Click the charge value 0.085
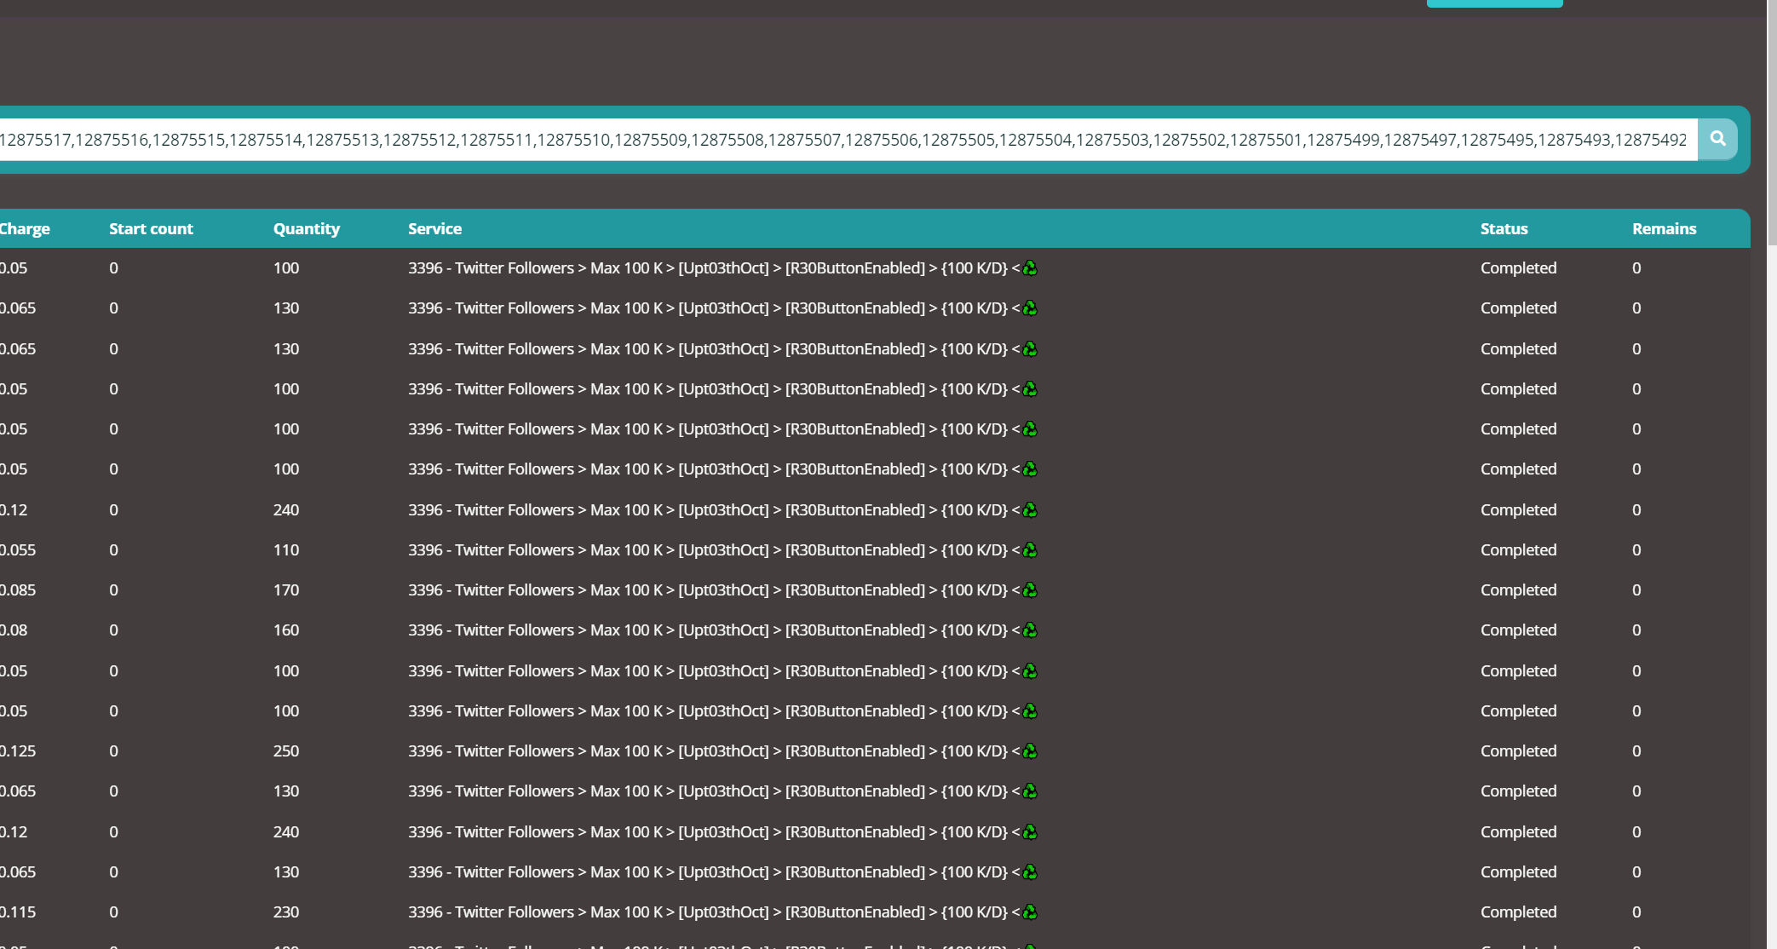This screenshot has width=1777, height=949. [x=18, y=590]
